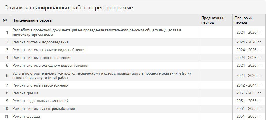Click planned period of 'Ремонт фасада'
This screenshot has width=266, height=120.
point(249,117)
